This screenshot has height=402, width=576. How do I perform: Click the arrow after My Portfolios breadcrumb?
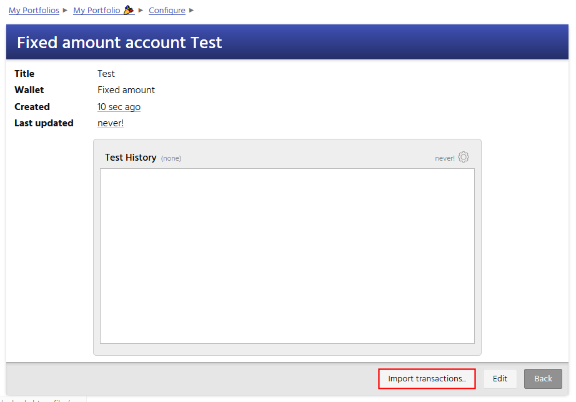click(66, 10)
